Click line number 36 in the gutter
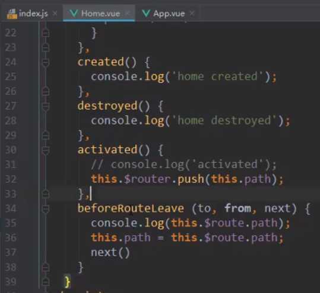 pos(11,238)
